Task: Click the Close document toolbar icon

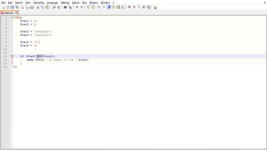Action: pos(22,7)
